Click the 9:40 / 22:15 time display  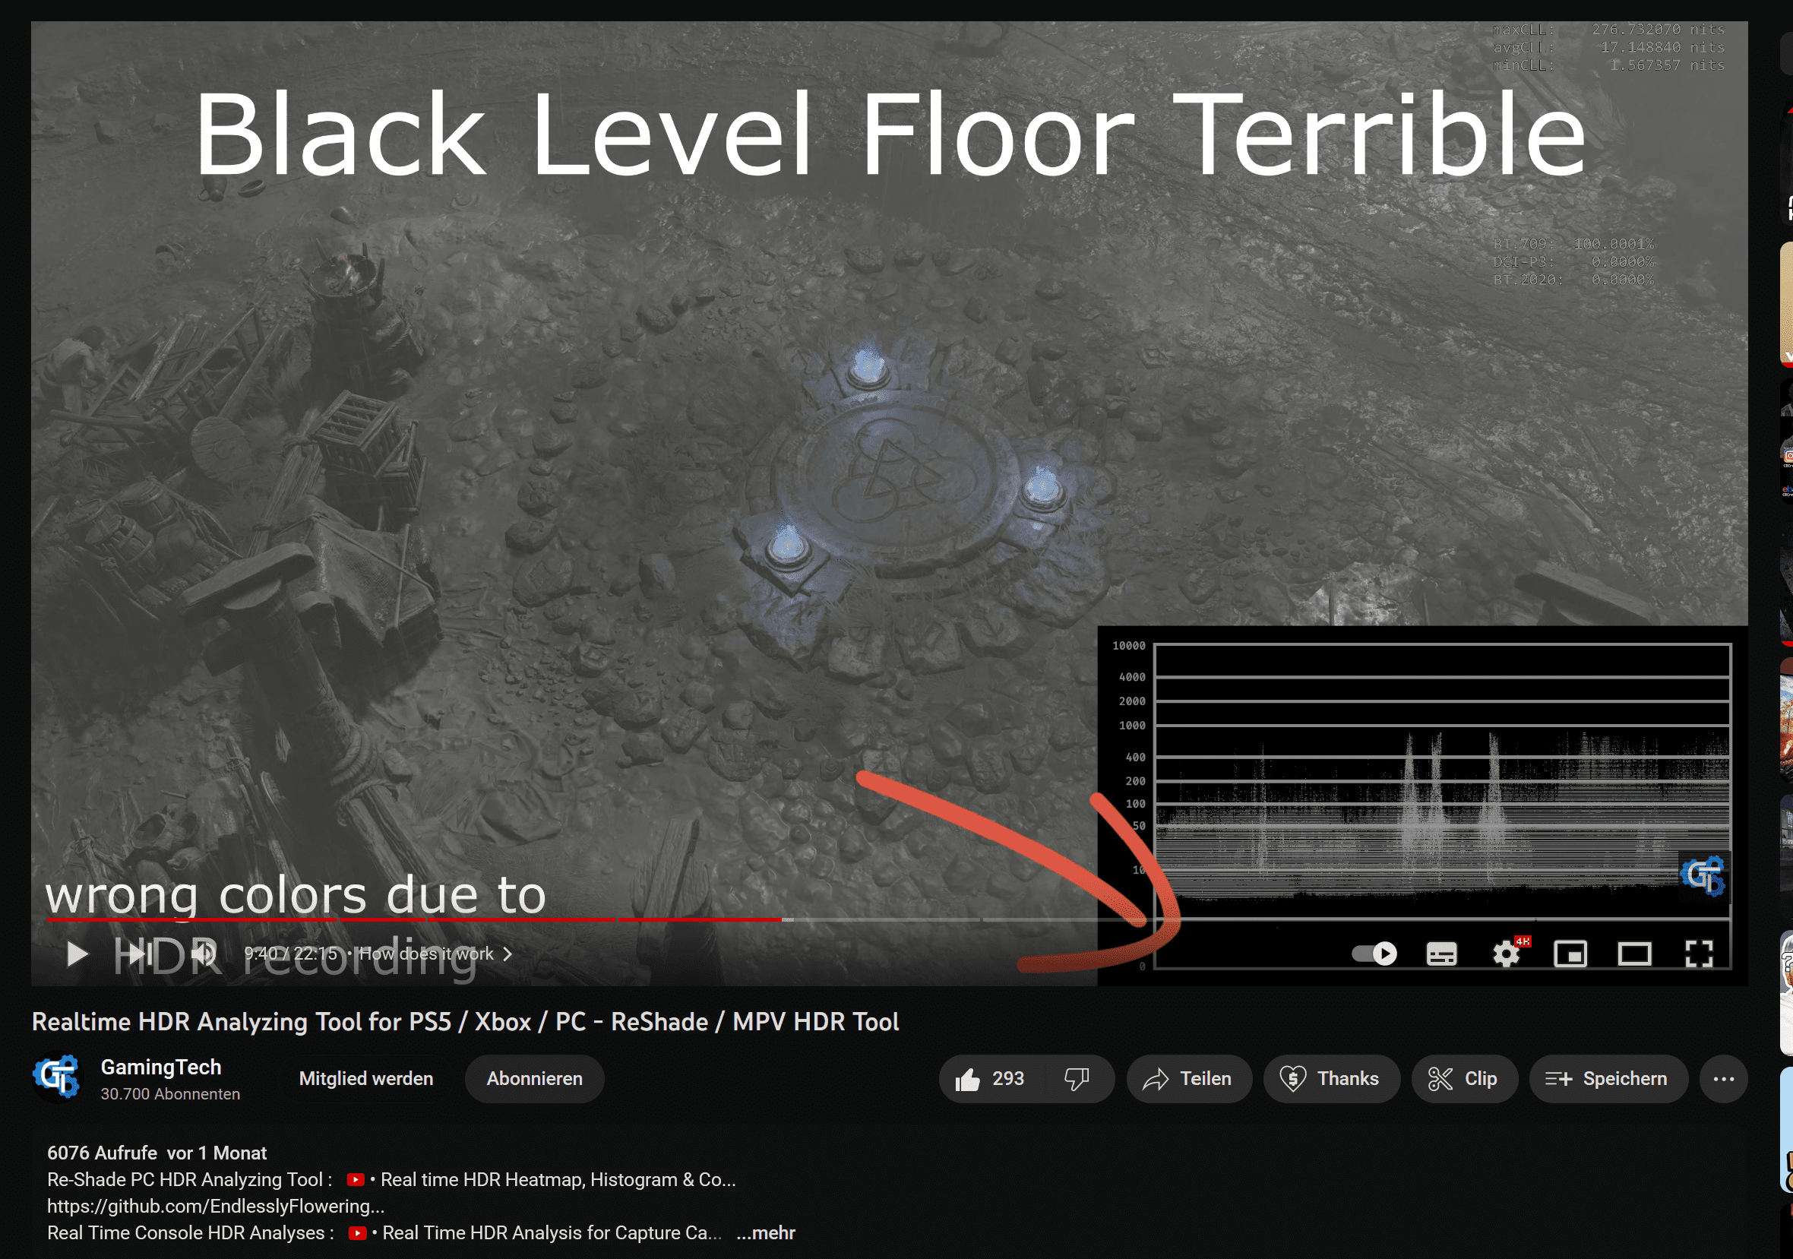tap(290, 954)
